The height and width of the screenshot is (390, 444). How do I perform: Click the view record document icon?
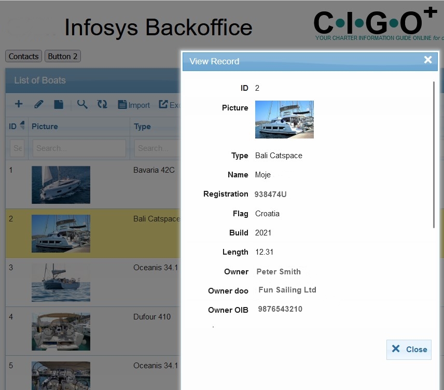(x=59, y=104)
